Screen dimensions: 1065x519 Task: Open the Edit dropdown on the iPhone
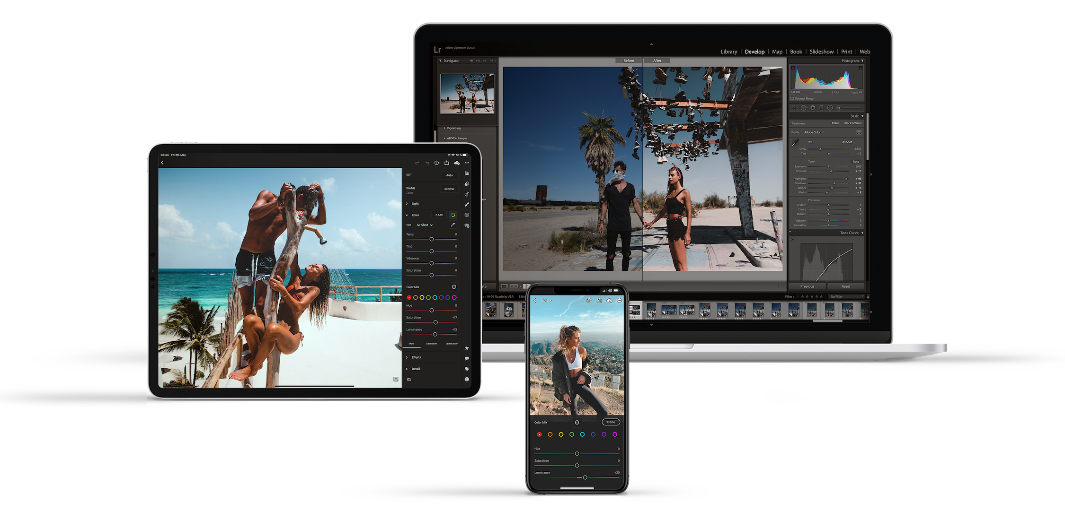[547, 301]
